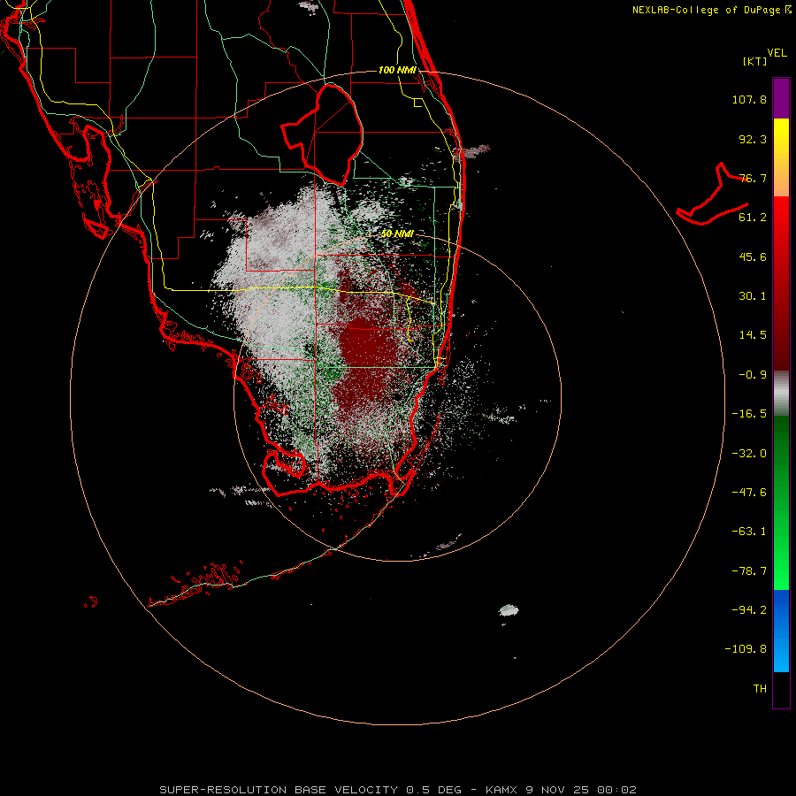The height and width of the screenshot is (796, 796).
Task: Click the -16.5 velocity scale value
Action: [749, 414]
